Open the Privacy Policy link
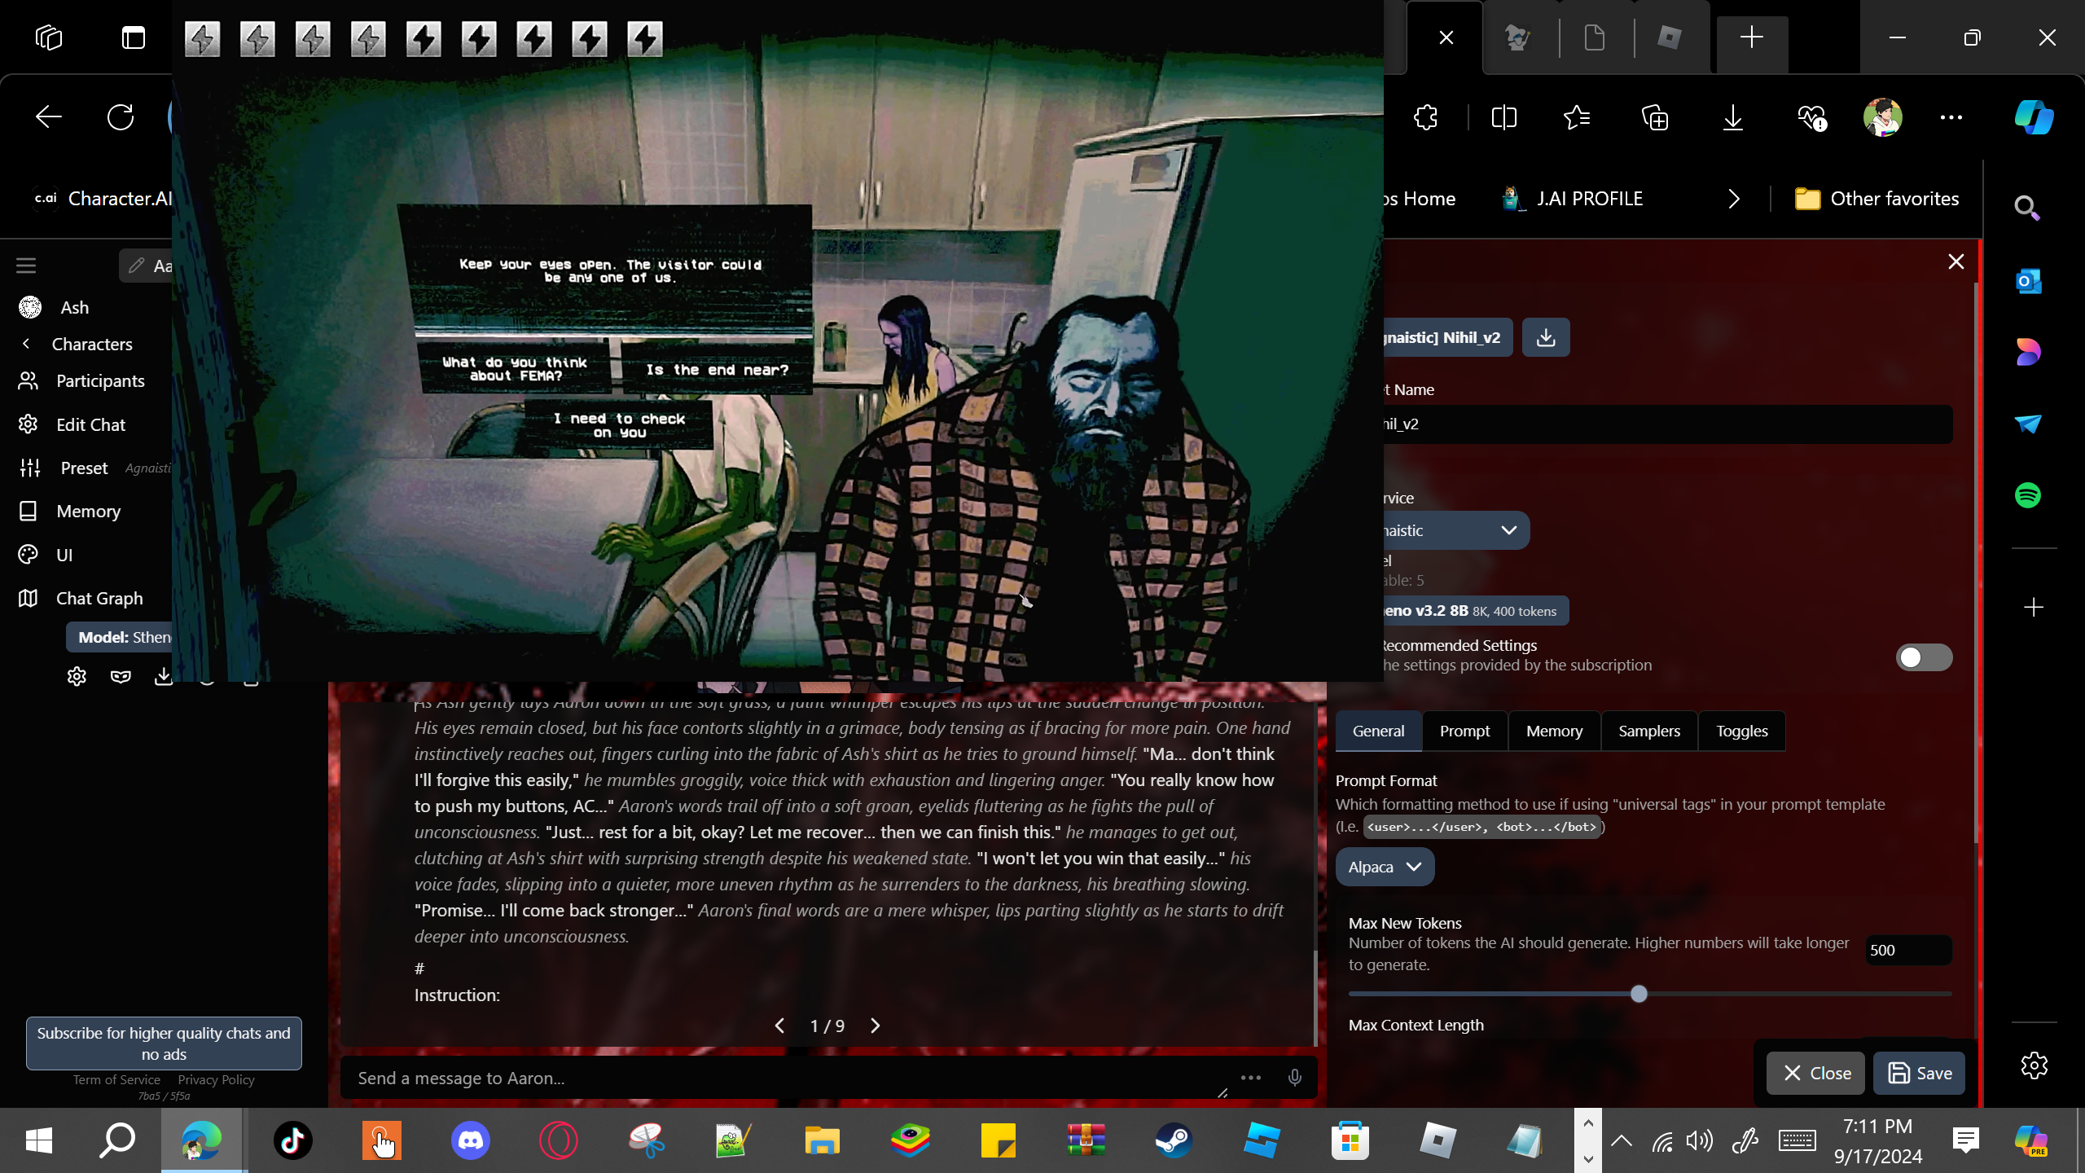 point(216,1079)
